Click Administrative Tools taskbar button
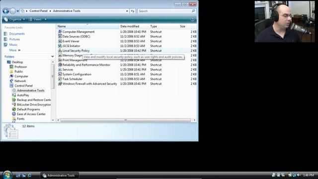This screenshot has height=179, width=318. point(60,176)
